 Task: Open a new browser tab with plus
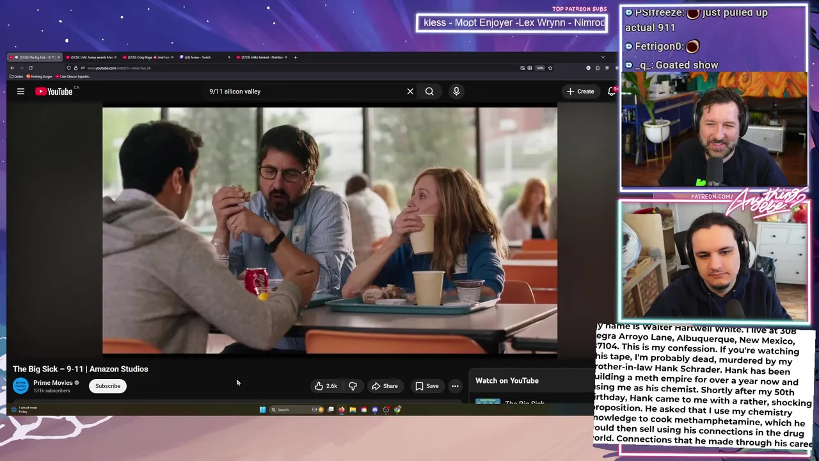click(x=295, y=58)
